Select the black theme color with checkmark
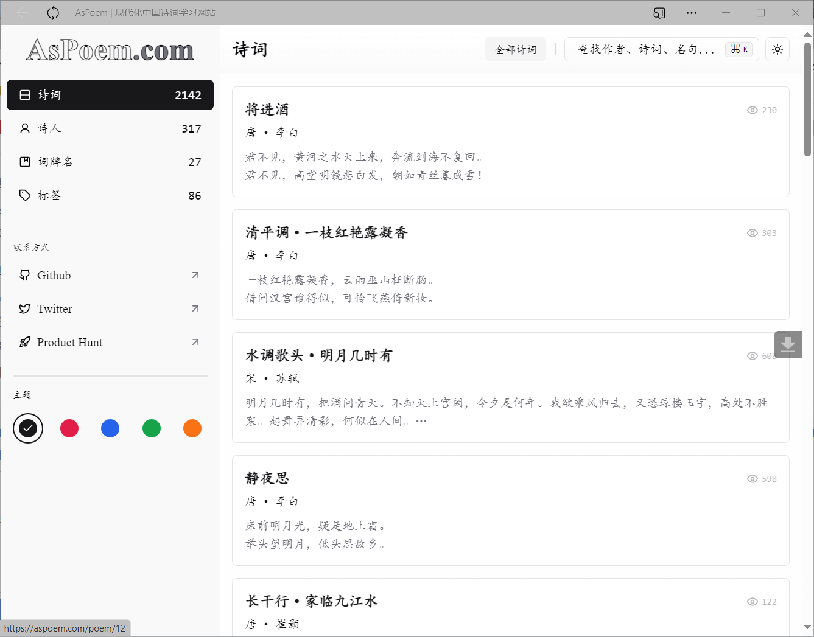This screenshot has height=637, width=814. (28, 428)
